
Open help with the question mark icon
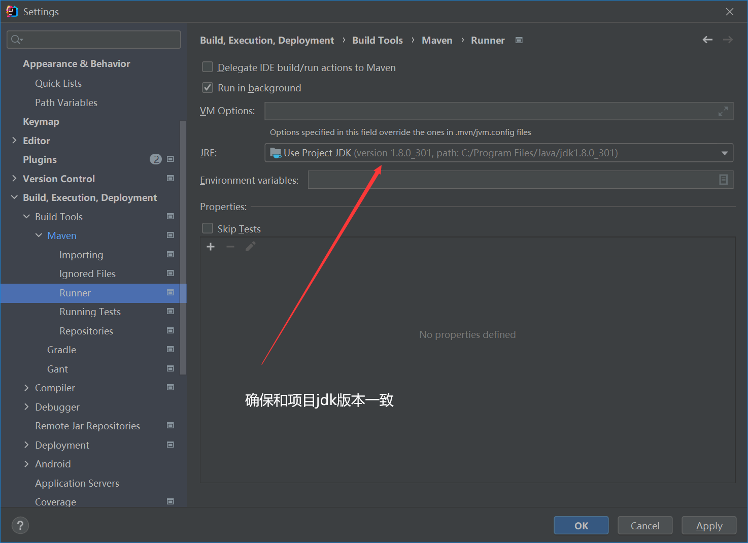pos(20,525)
